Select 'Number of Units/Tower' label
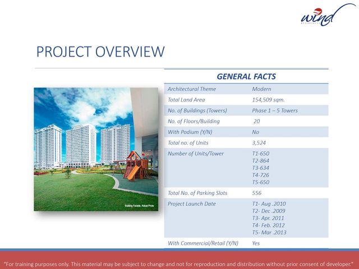This screenshot has width=359, height=269. [196, 154]
